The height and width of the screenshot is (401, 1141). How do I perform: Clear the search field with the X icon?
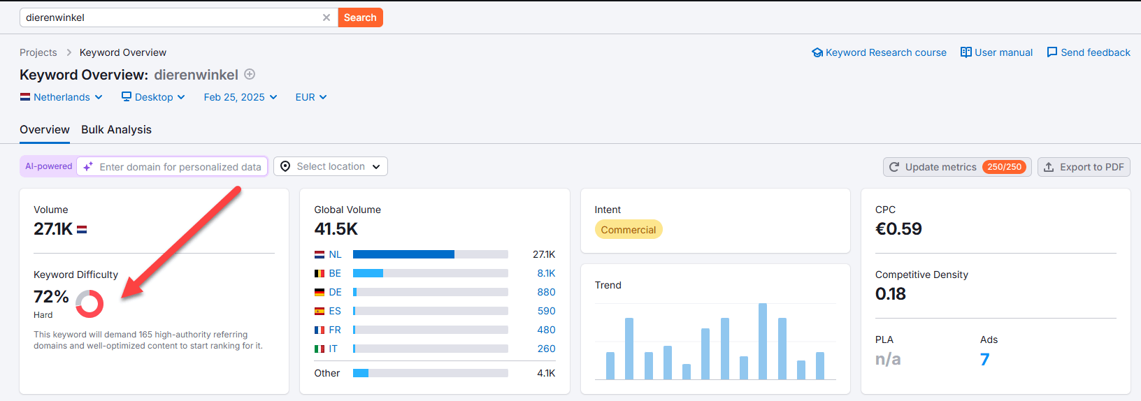point(326,17)
